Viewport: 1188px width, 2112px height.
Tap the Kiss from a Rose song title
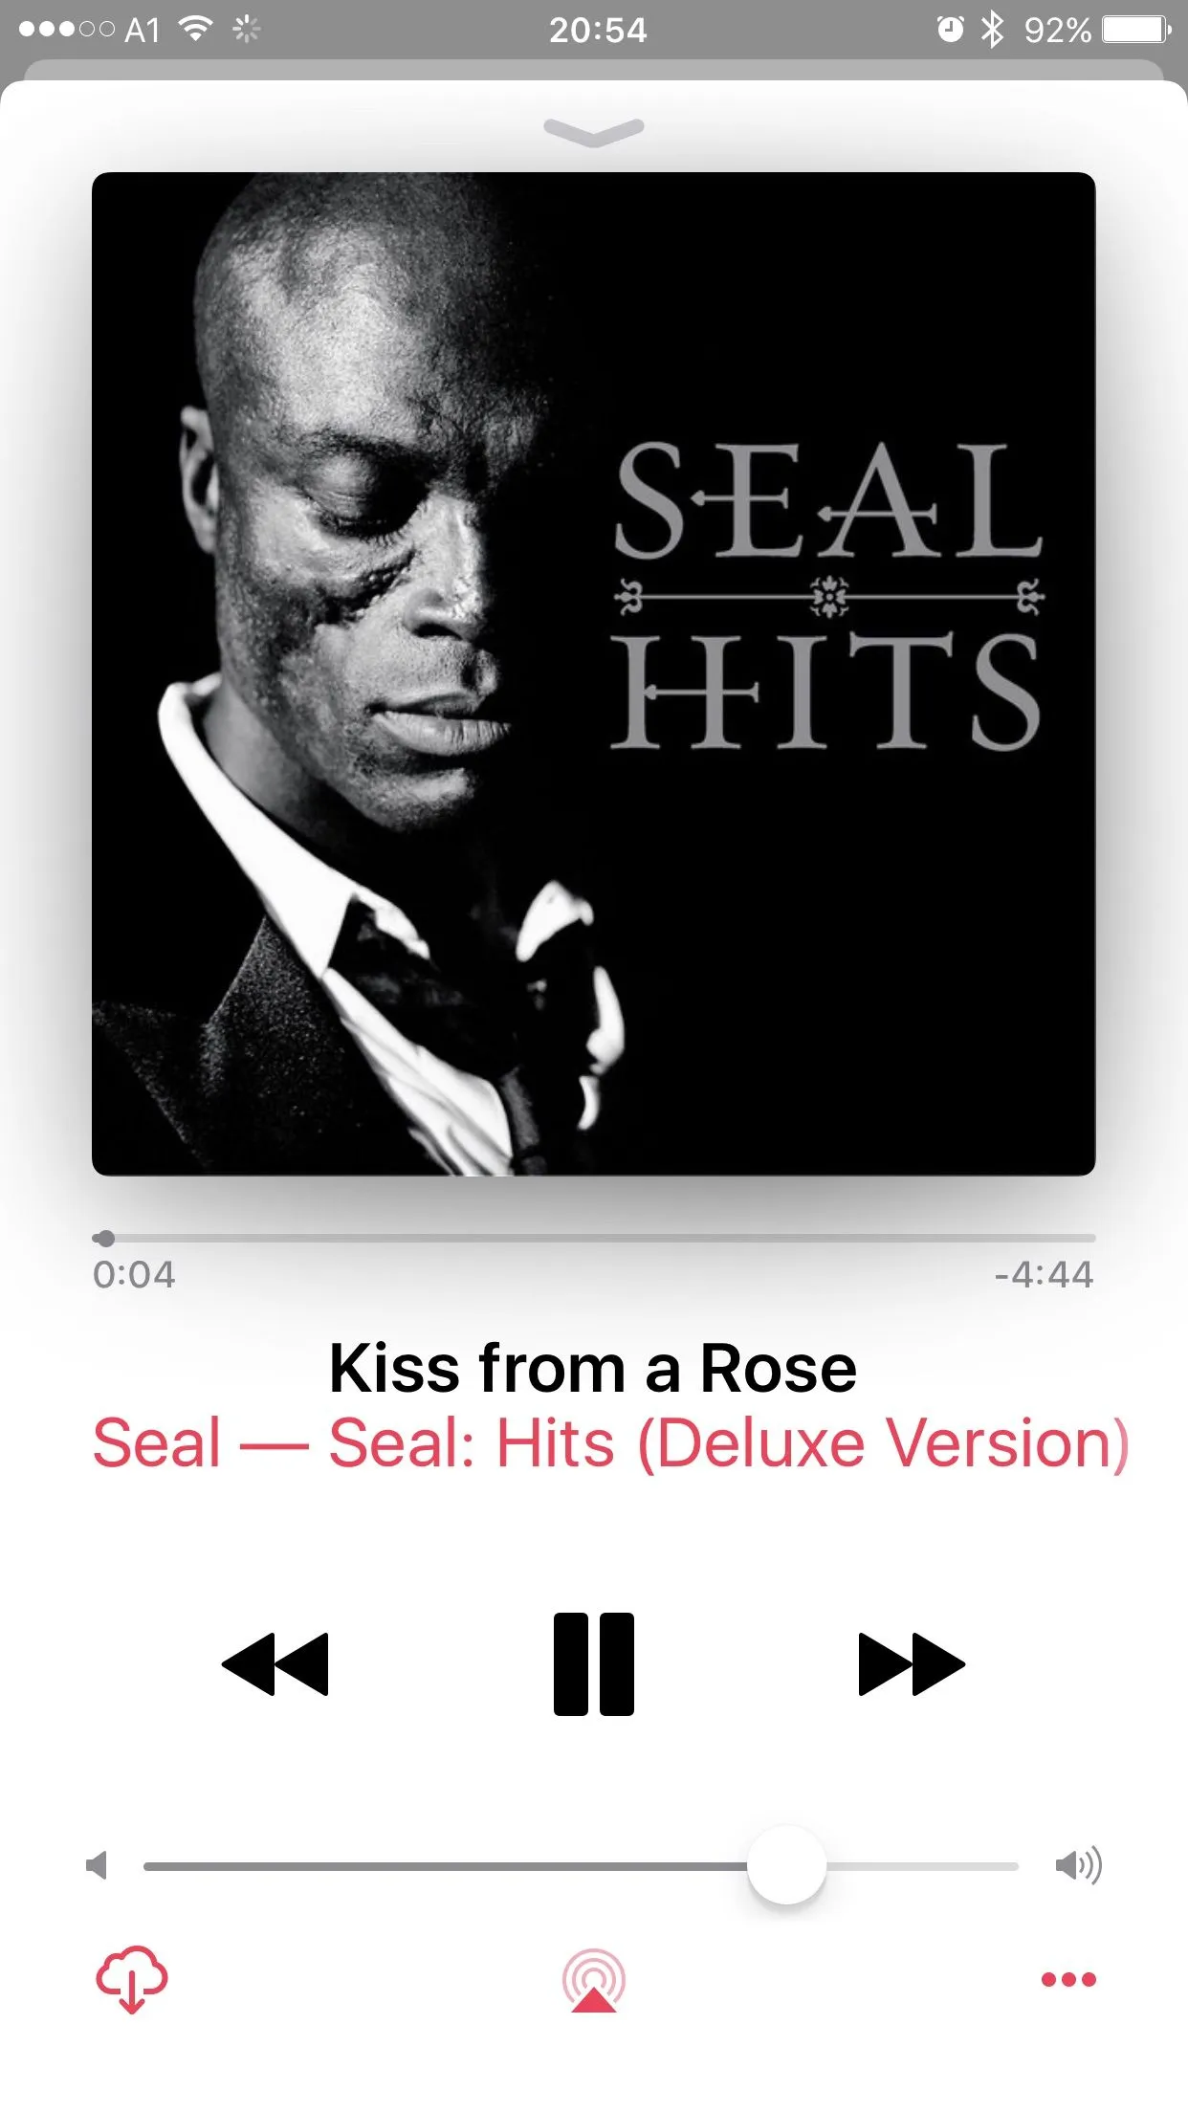point(593,1368)
